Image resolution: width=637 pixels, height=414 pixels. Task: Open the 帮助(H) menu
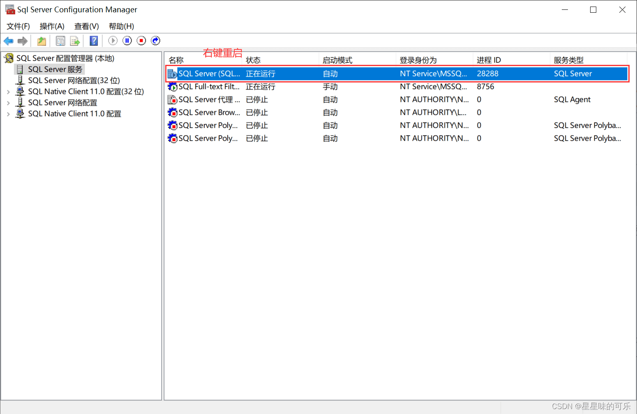121,26
